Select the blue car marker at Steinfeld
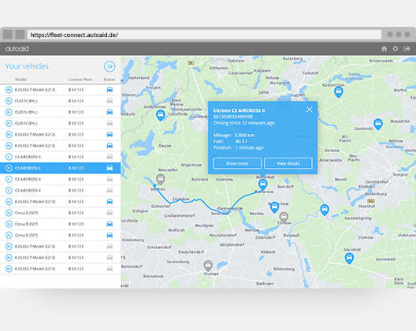This screenshot has height=331, width=416. click(349, 258)
